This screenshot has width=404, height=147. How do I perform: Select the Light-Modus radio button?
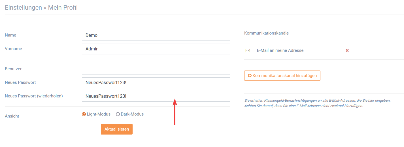[x=84, y=114]
